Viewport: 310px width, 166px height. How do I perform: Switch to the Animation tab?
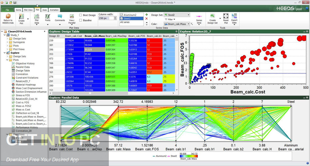(x=54, y=10)
